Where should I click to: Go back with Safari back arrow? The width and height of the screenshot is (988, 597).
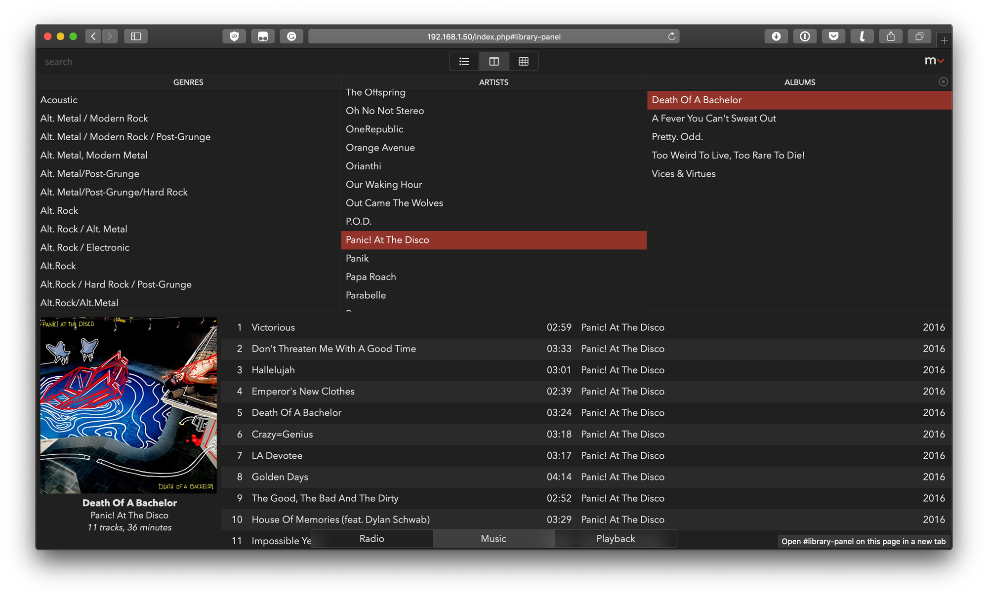pos(93,36)
